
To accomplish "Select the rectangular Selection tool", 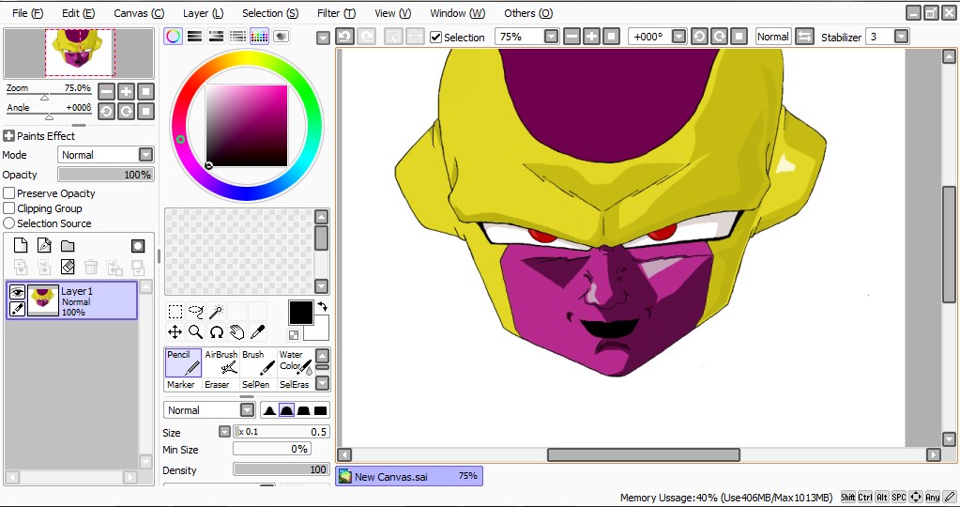I will tap(175, 312).
